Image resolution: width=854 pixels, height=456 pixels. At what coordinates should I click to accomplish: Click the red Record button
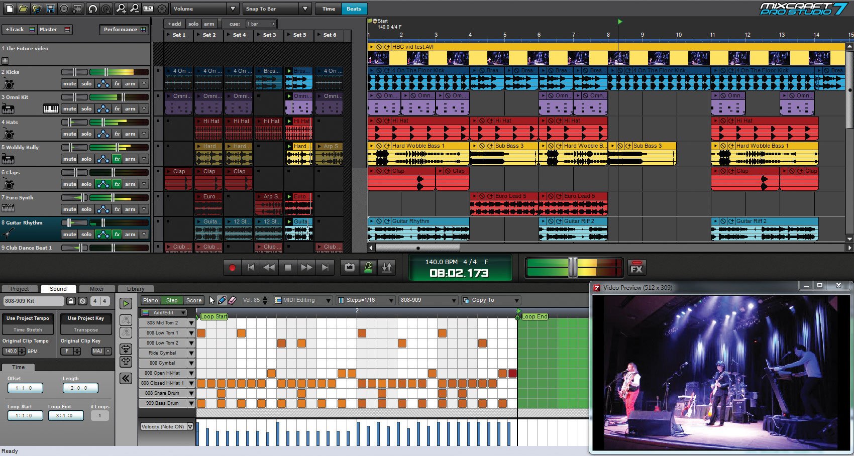point(232,267)
